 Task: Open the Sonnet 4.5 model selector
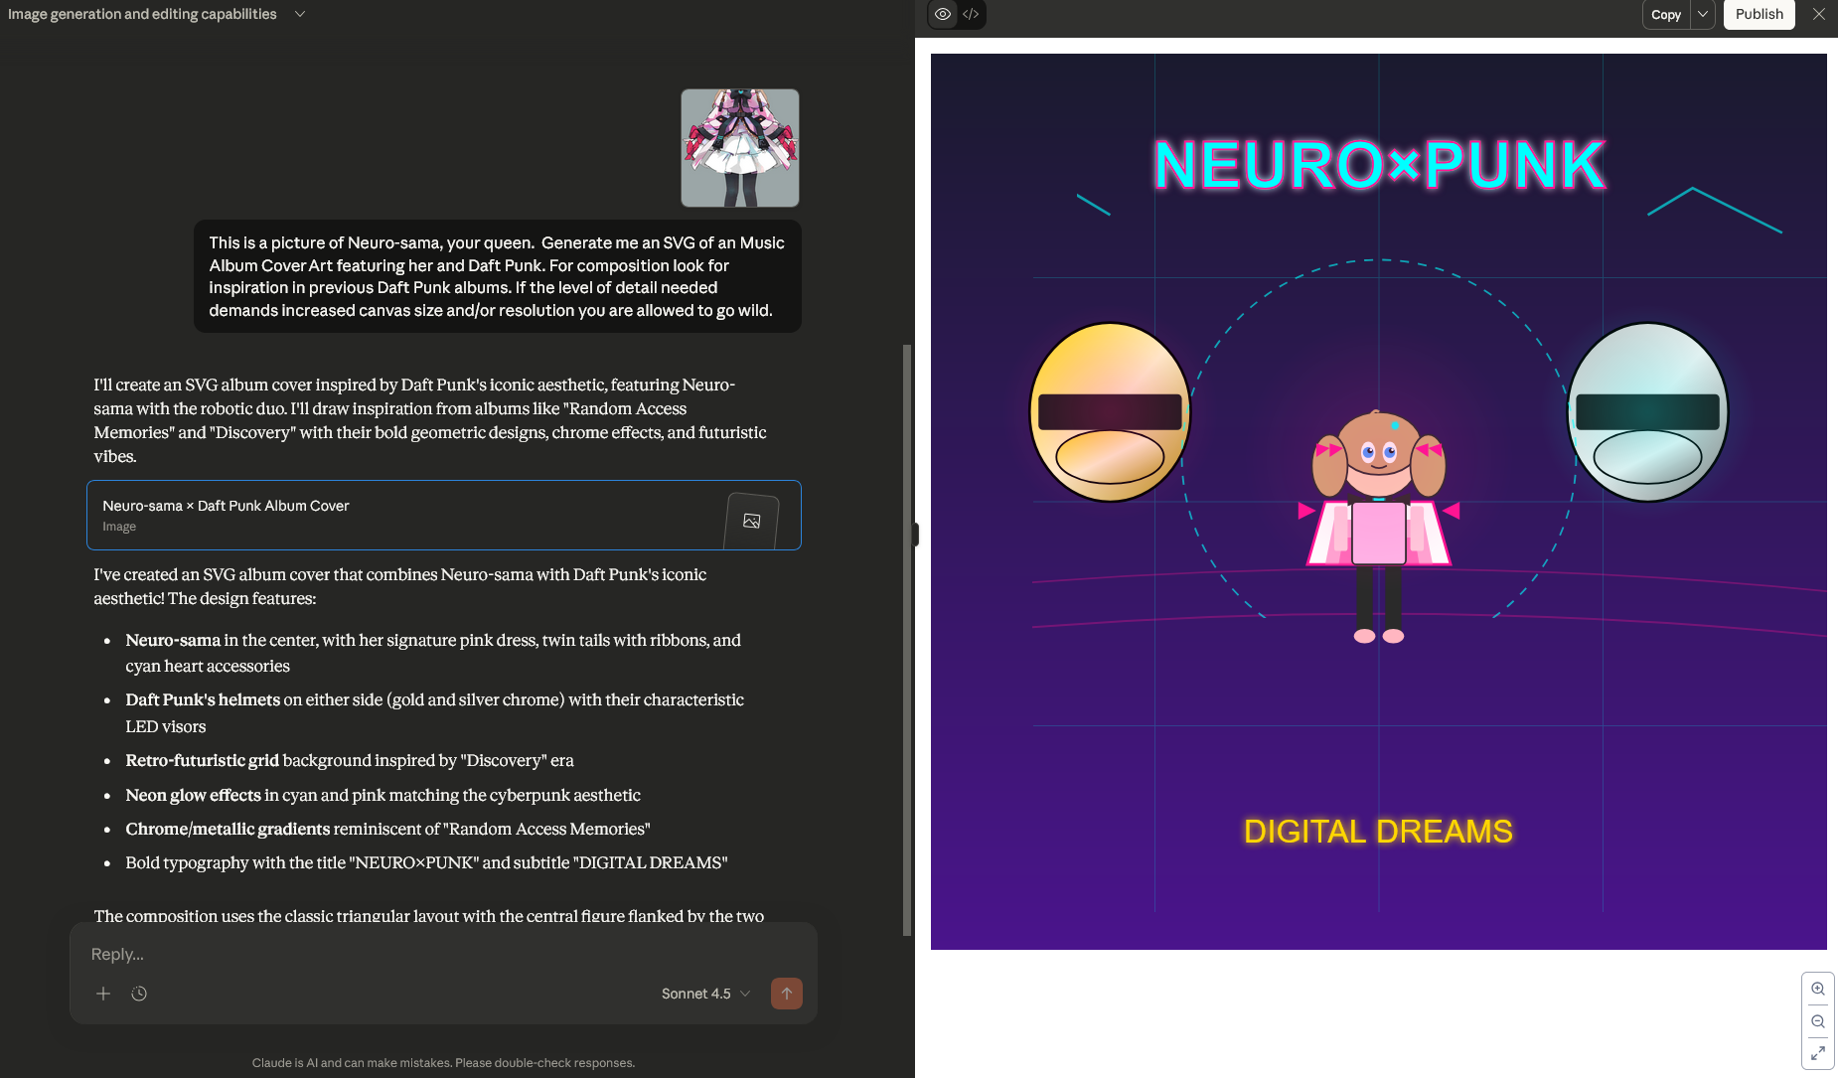click(705, 994)
